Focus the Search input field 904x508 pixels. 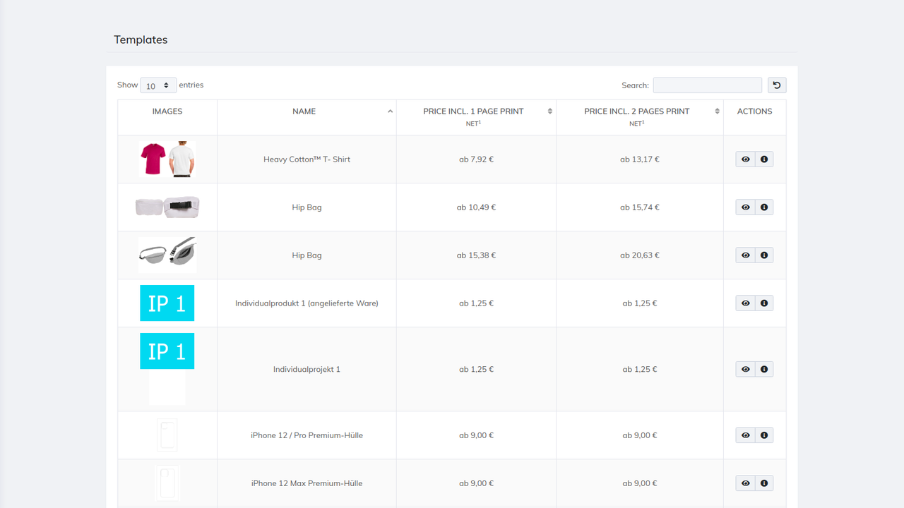[x=708, y=85]
